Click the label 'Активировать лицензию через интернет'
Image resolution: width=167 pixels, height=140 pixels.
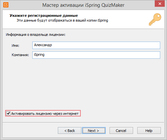pyautogui.click(x=45, y=114)
